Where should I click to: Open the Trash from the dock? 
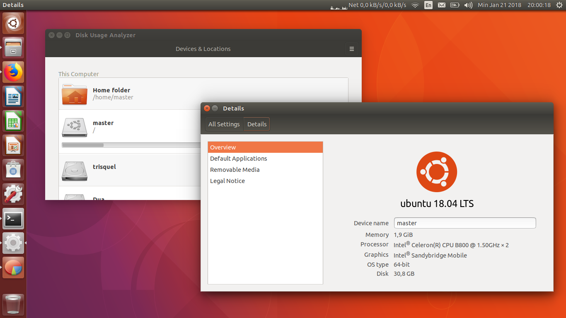(13, 305)
